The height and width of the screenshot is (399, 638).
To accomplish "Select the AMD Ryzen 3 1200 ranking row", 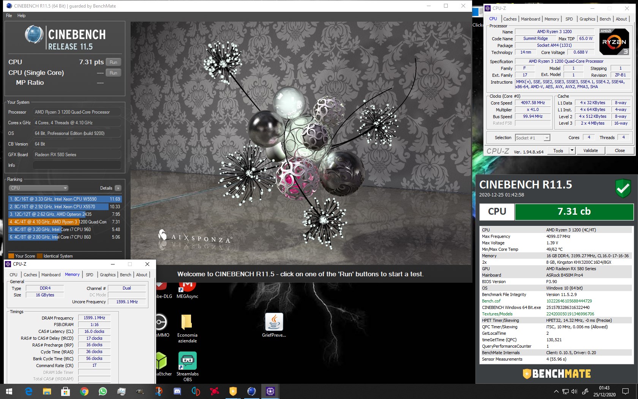I will click(x=65, y=222).
